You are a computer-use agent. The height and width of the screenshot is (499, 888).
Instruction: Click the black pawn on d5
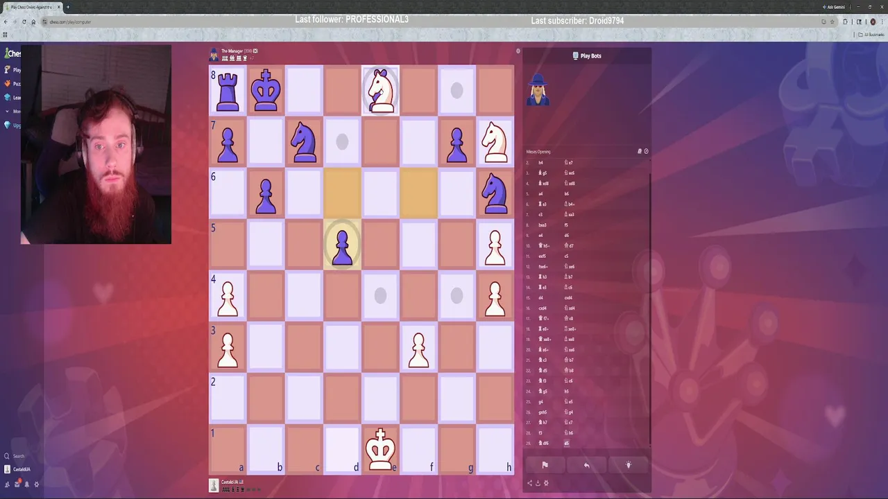(x=342, y=247)
